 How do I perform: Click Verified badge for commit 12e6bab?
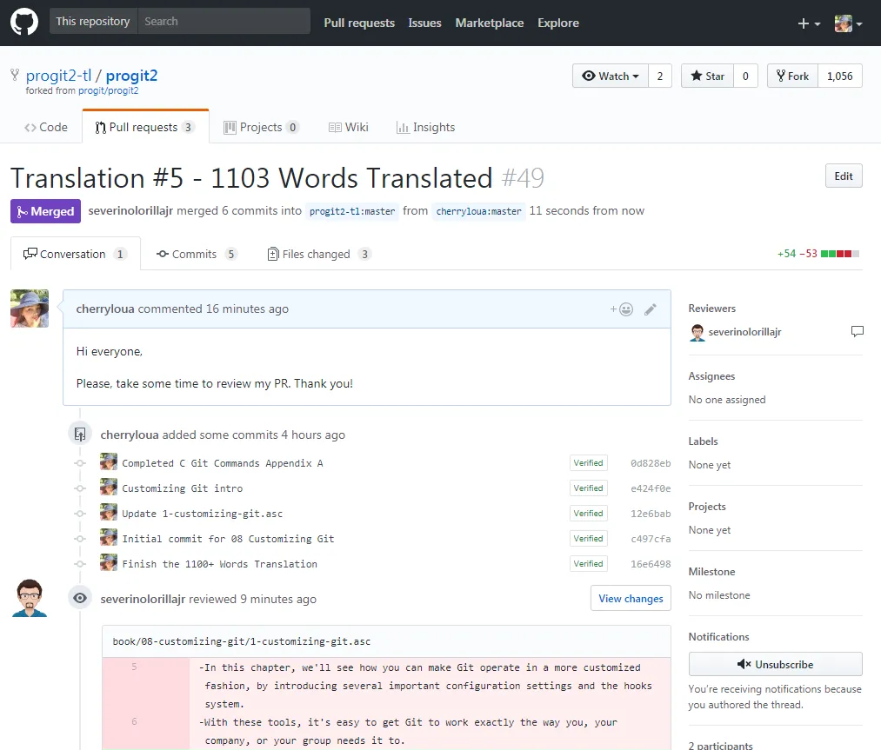click(x=588, y=513)
